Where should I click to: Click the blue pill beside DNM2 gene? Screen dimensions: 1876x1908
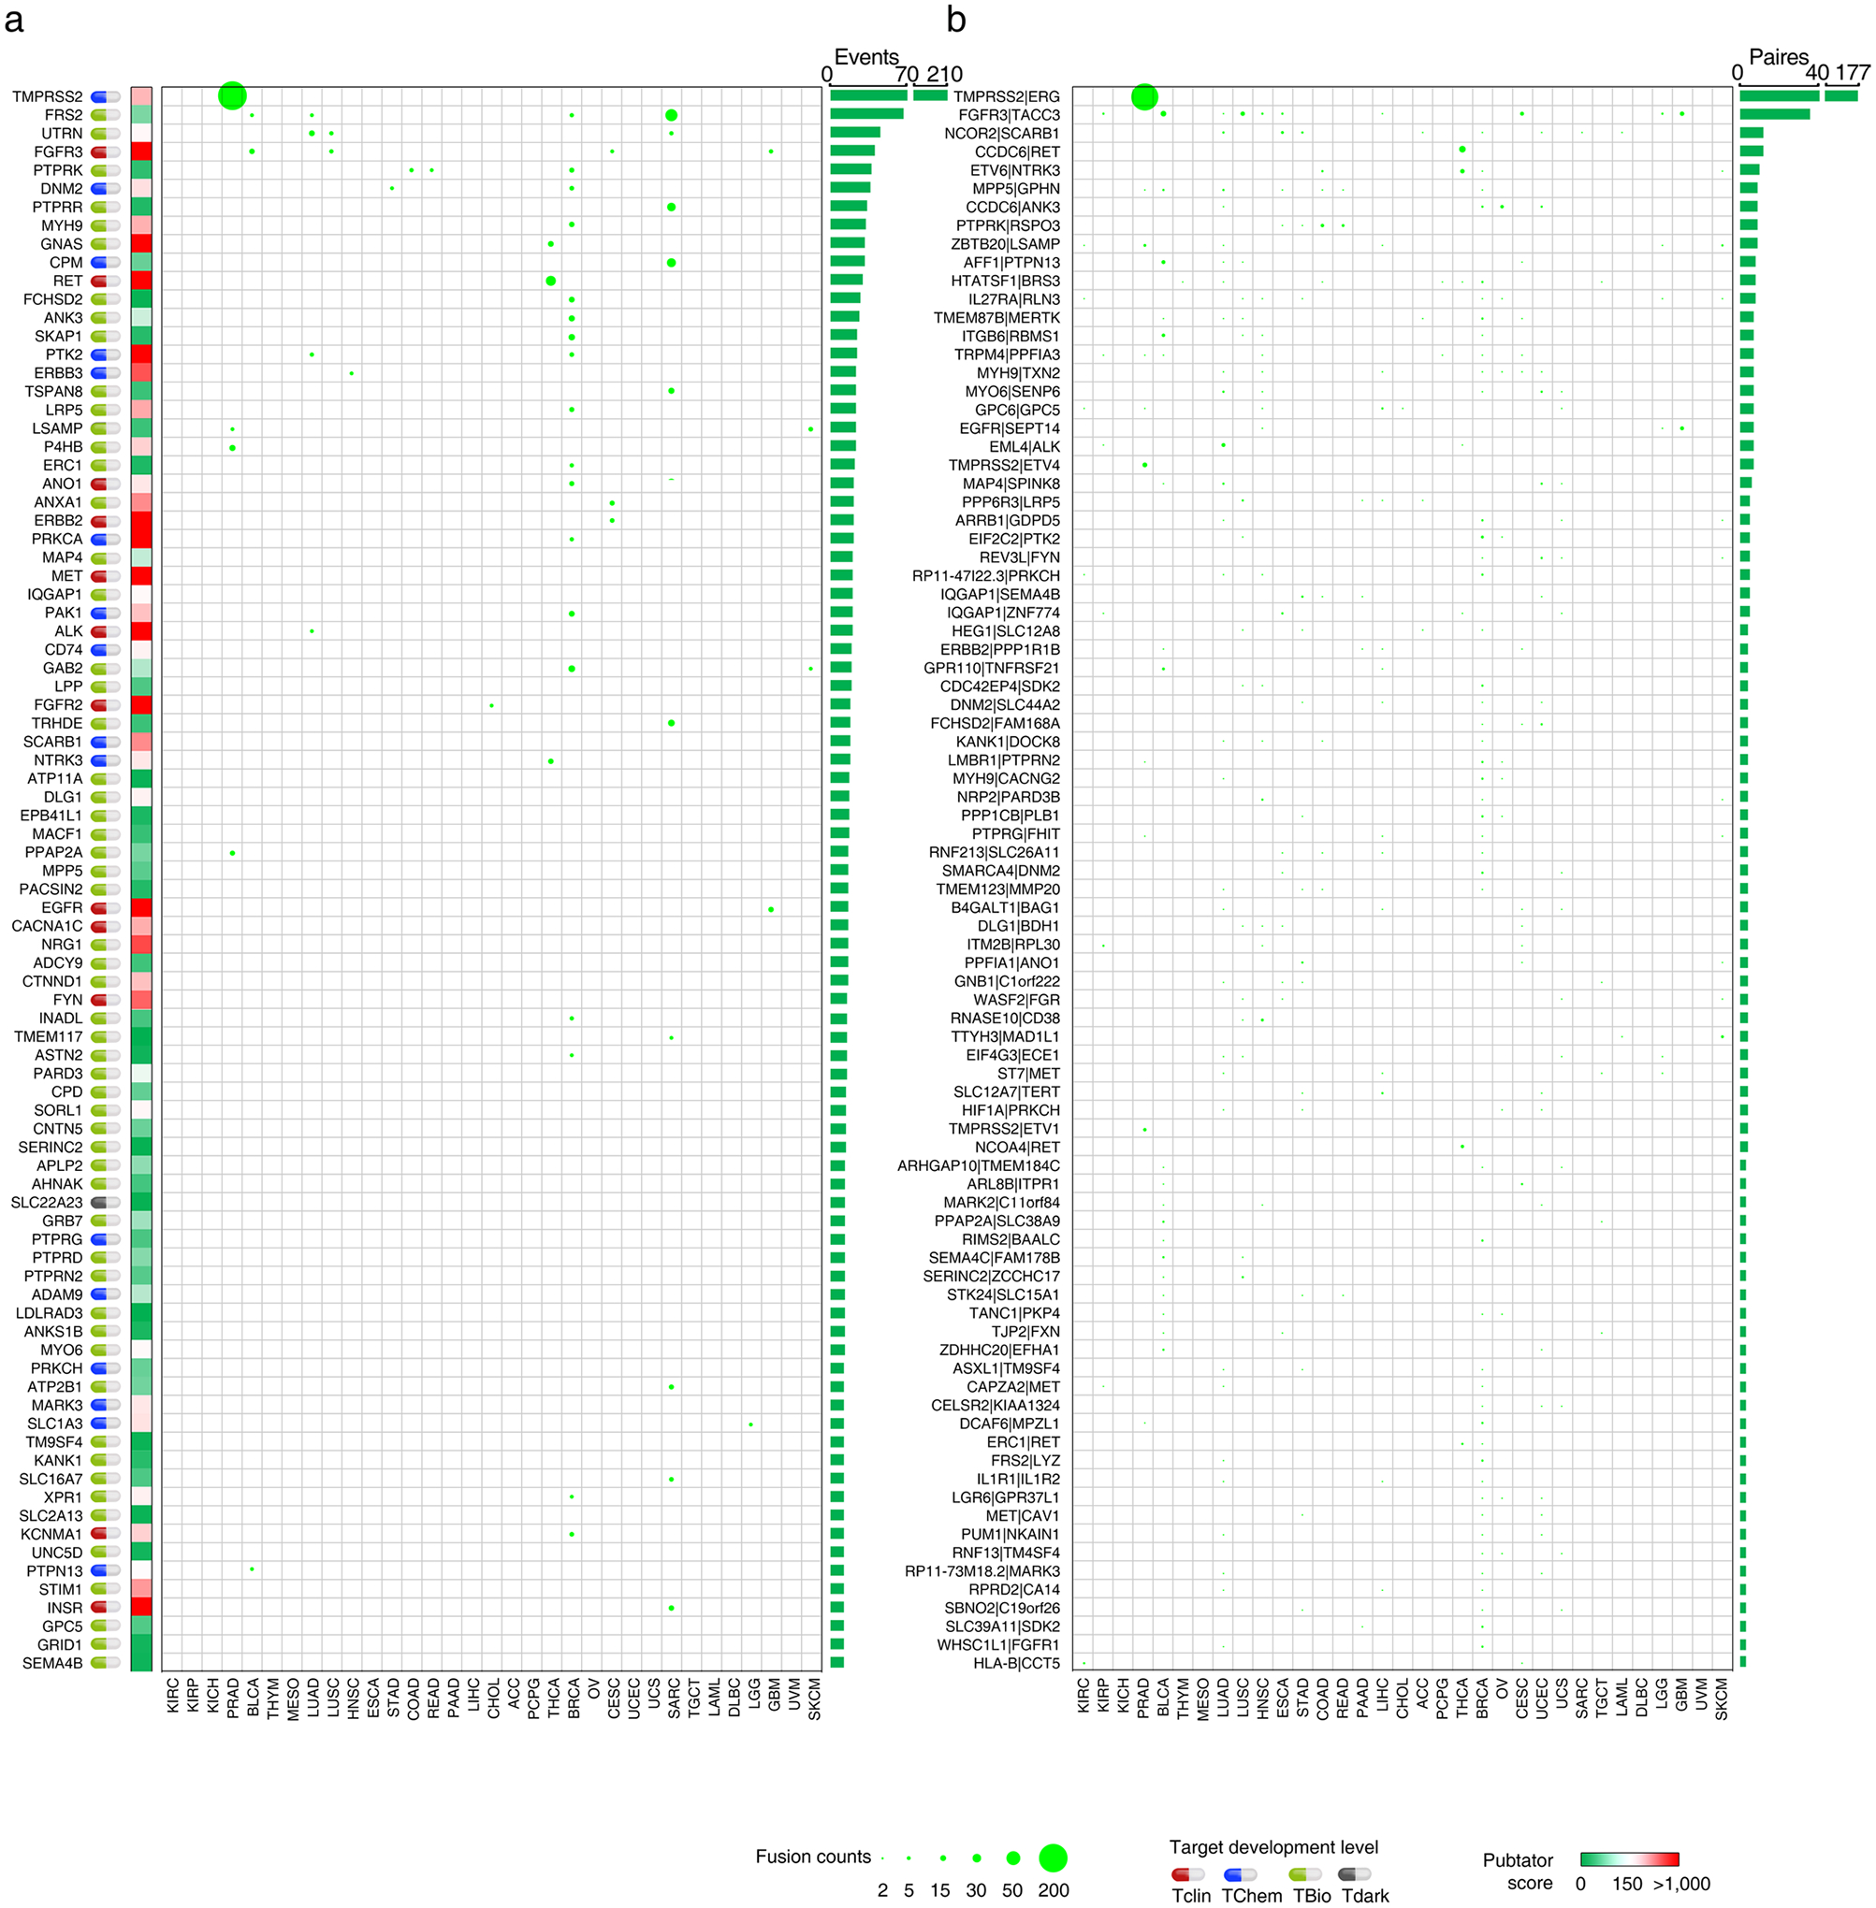tap(106, 189)
